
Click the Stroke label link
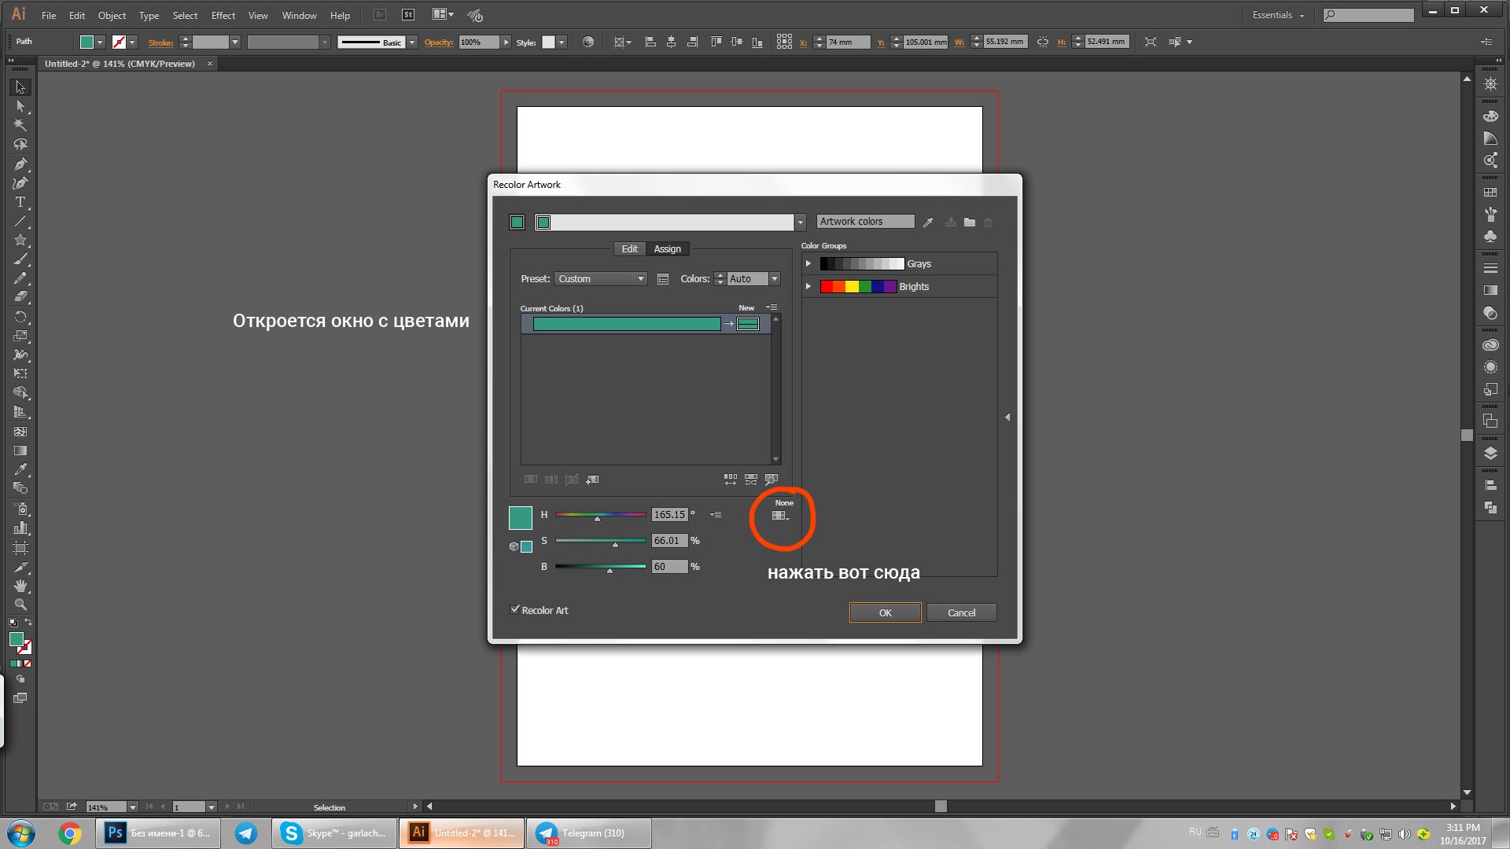160,42
